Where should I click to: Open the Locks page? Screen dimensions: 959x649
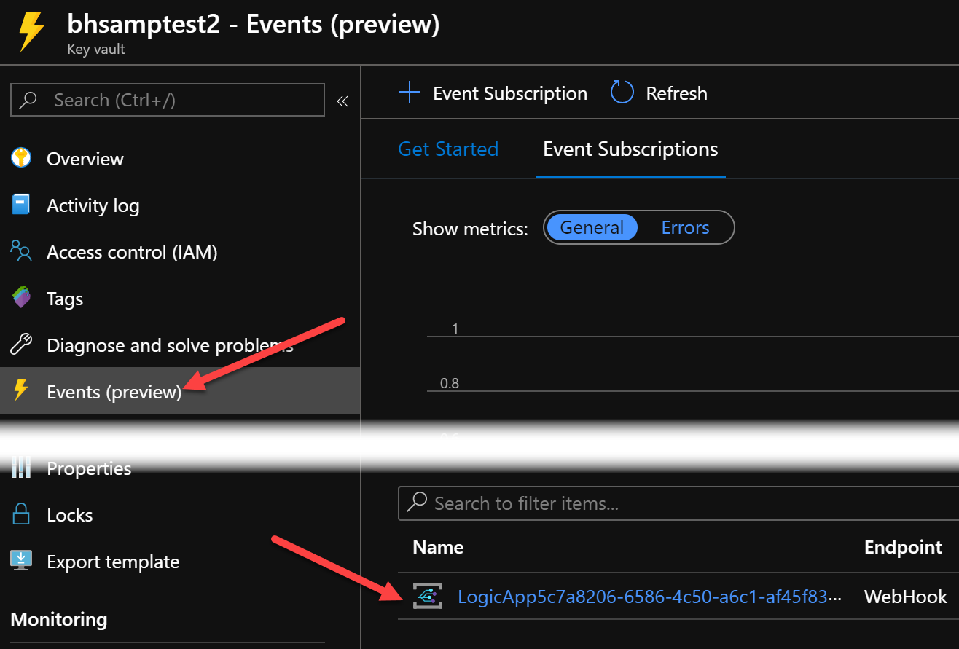[x=69, y=515]
